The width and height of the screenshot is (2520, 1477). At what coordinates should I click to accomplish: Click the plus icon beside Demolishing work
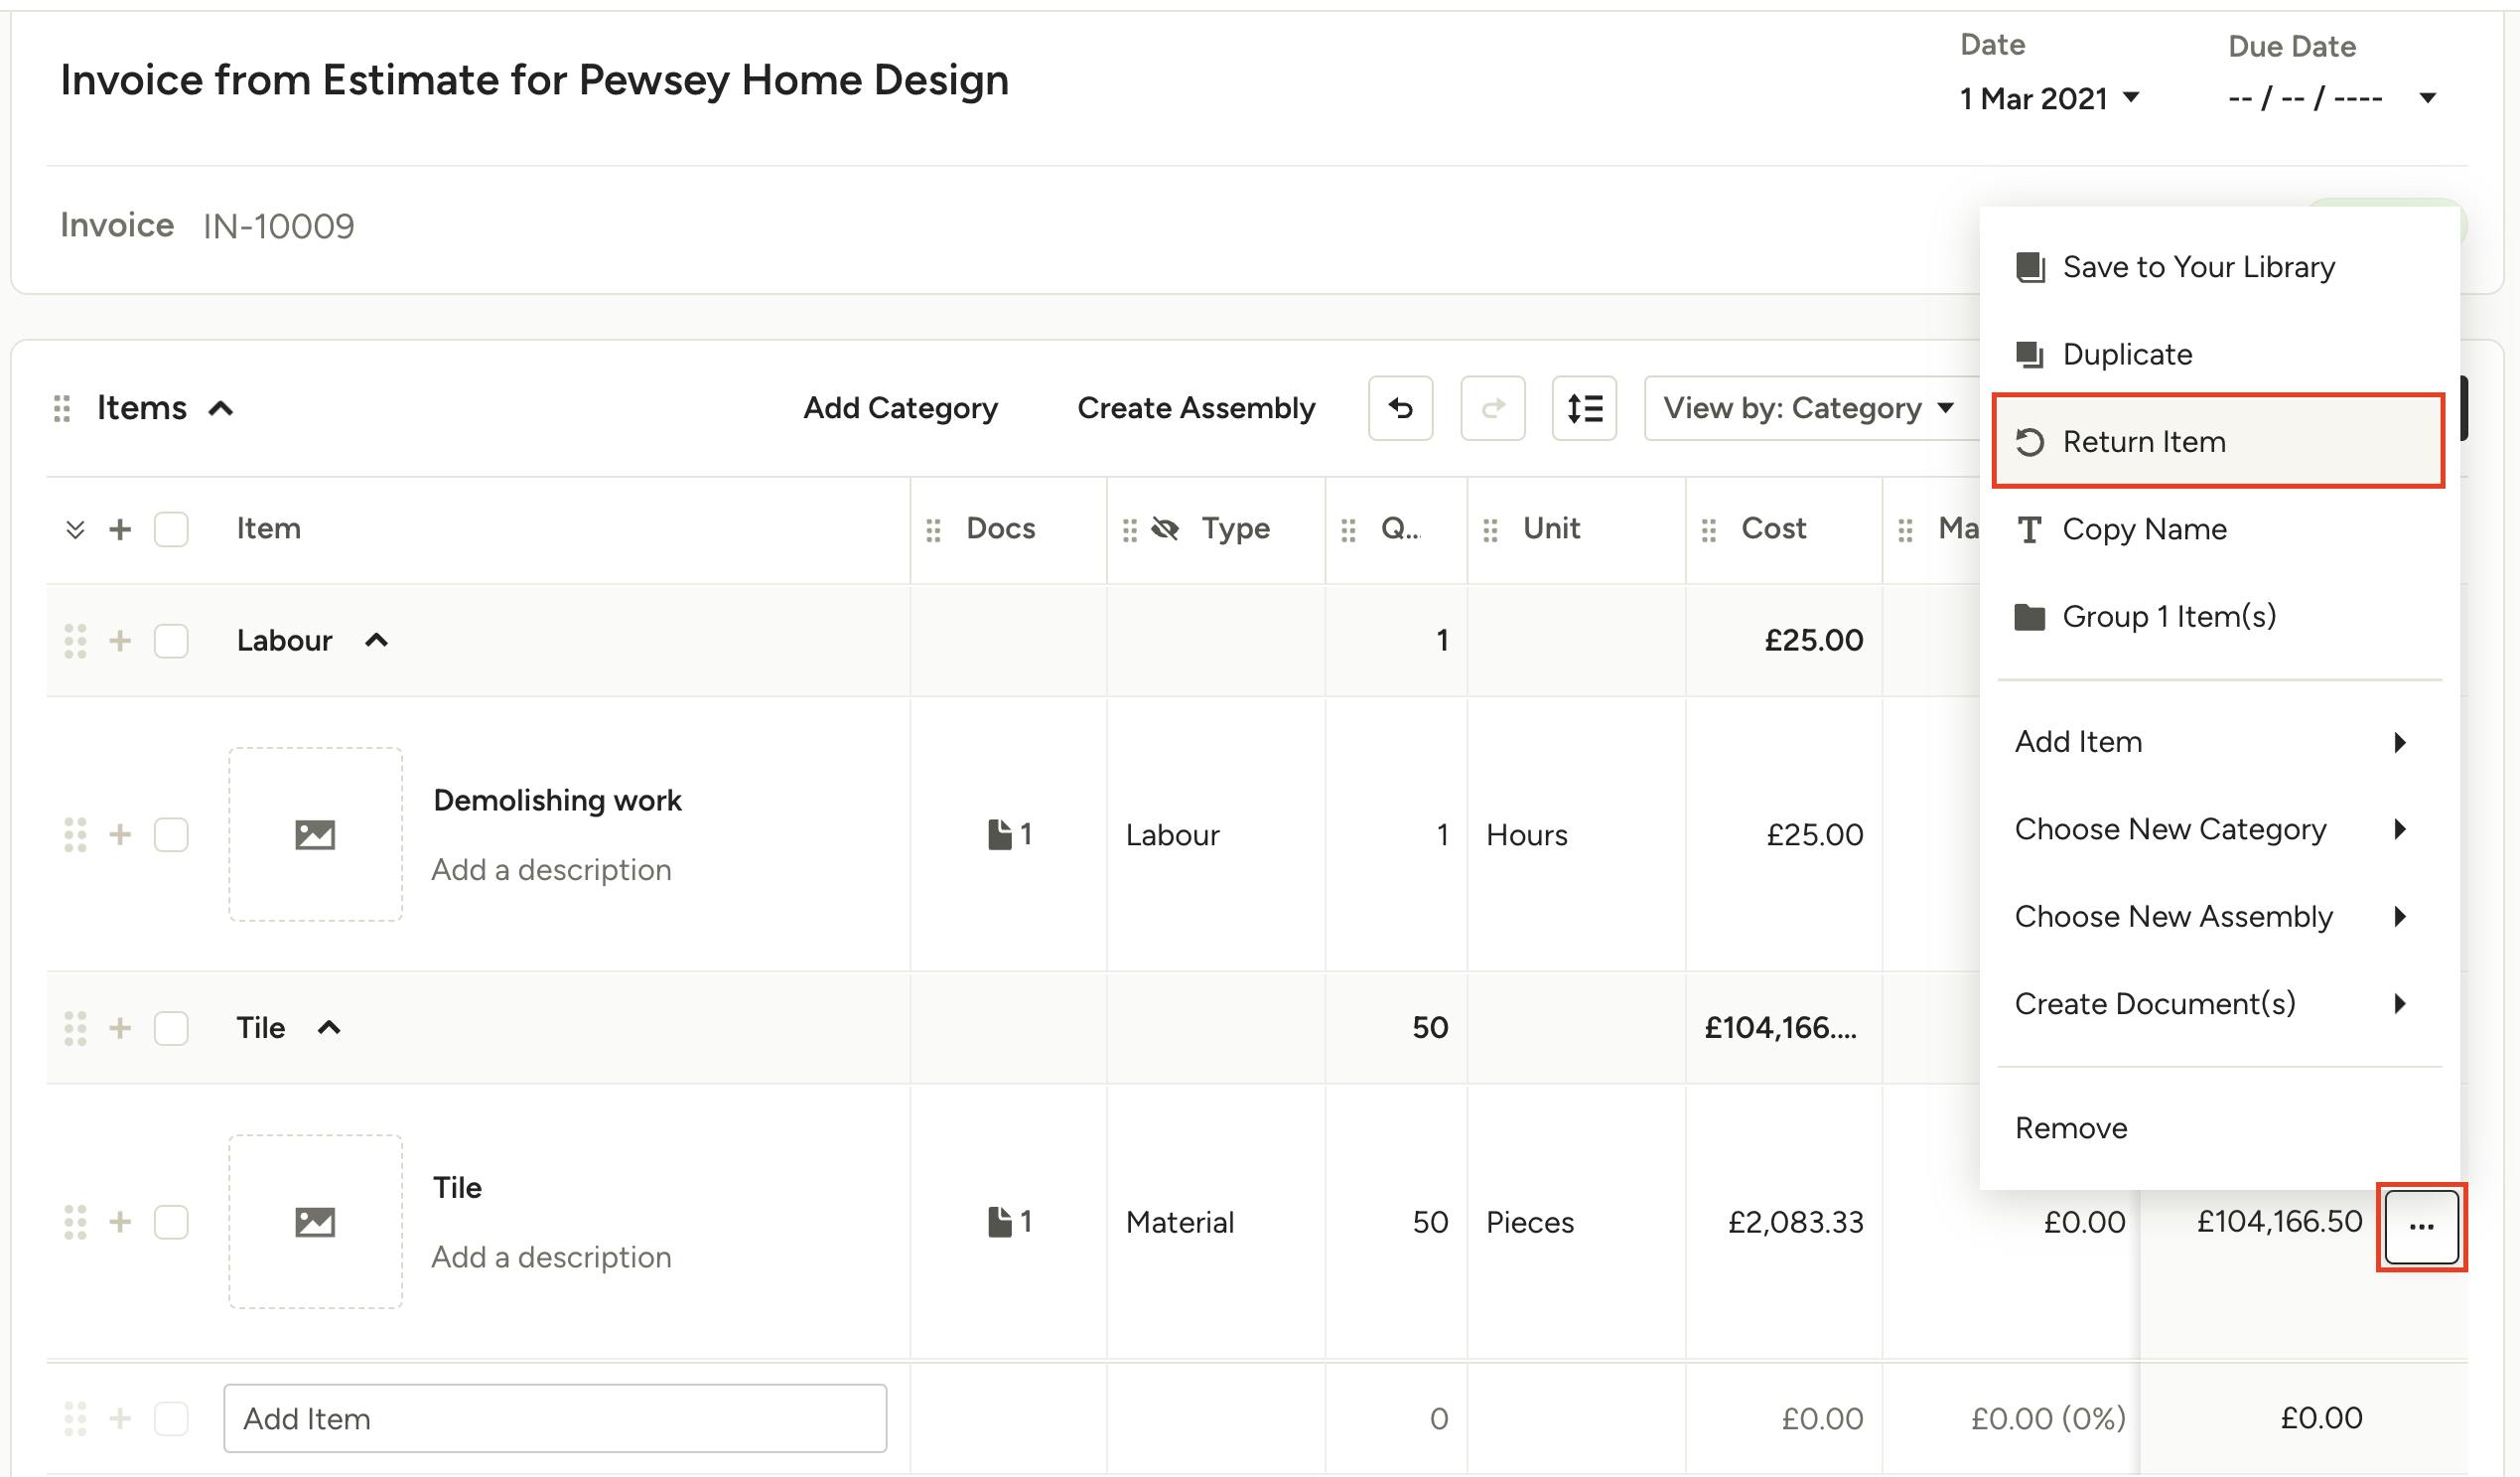(120, 833)
